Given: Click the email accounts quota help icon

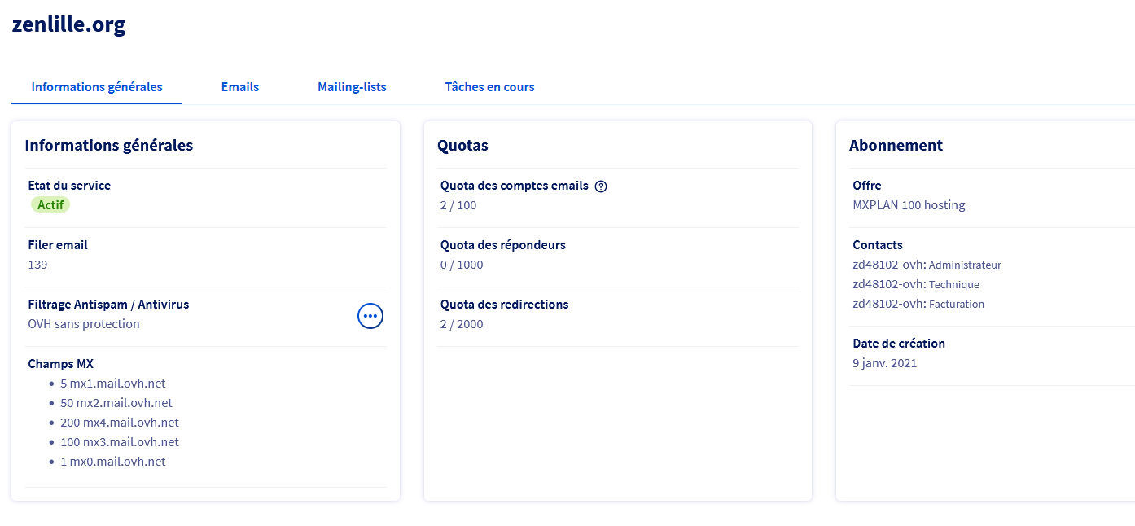Looking at the screenshot, I should (601, 186).
